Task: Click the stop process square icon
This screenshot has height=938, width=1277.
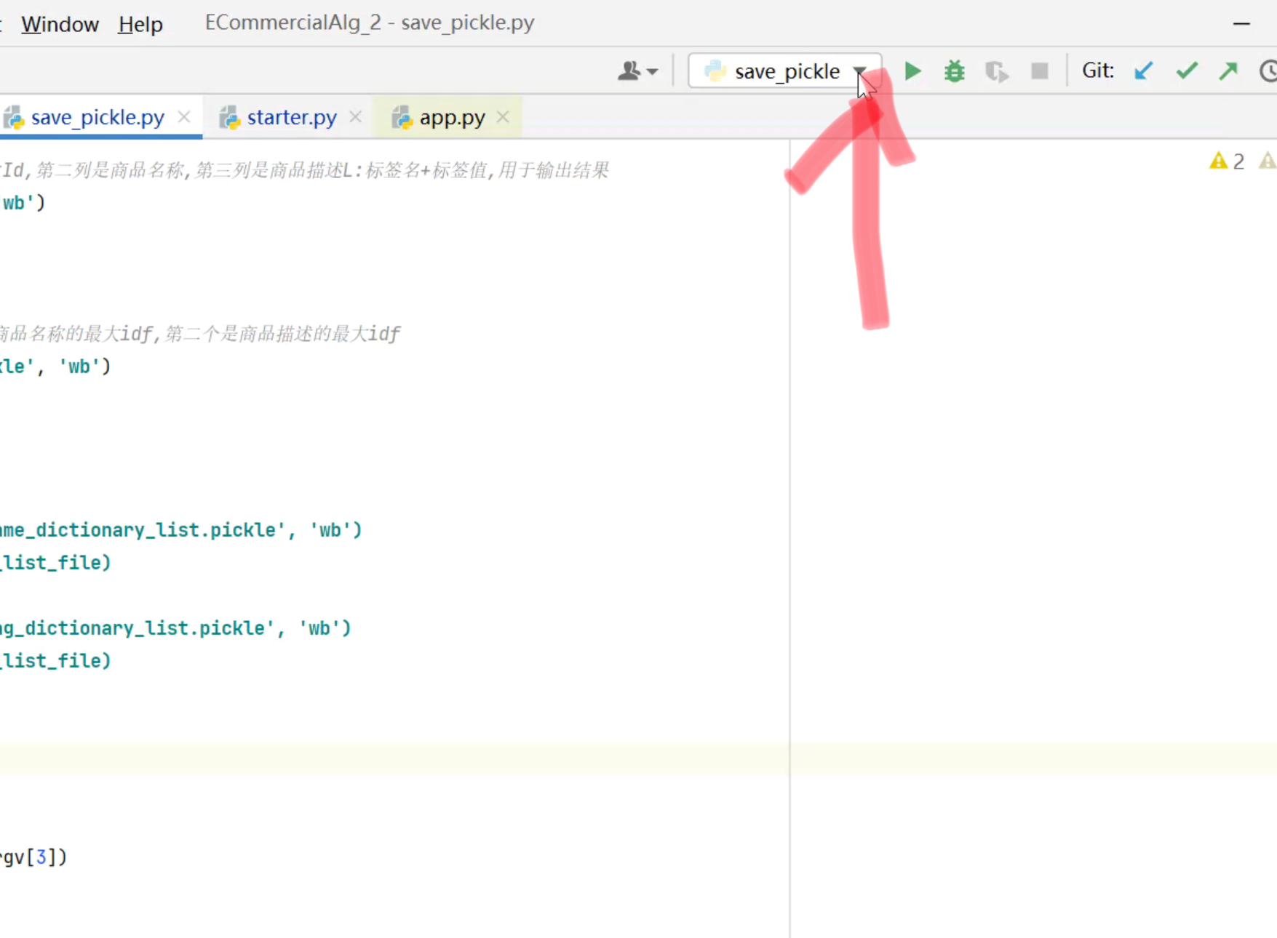Action: click(x=1040, y=71)
